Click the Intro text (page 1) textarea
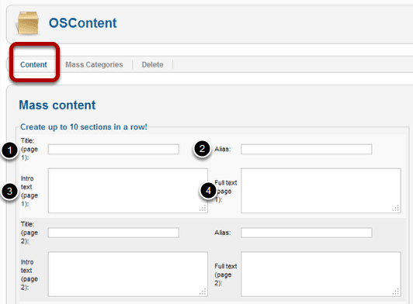Image resolution: width=413 pixels, height=304 pixels. 128,191
